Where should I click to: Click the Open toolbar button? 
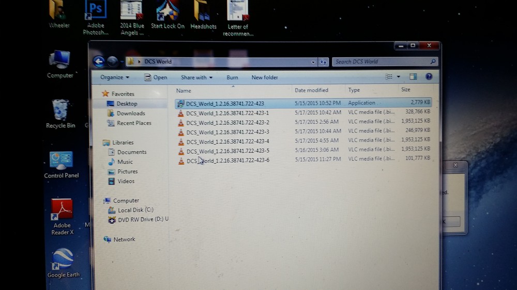pyautogui.click(x=156, y=77)
